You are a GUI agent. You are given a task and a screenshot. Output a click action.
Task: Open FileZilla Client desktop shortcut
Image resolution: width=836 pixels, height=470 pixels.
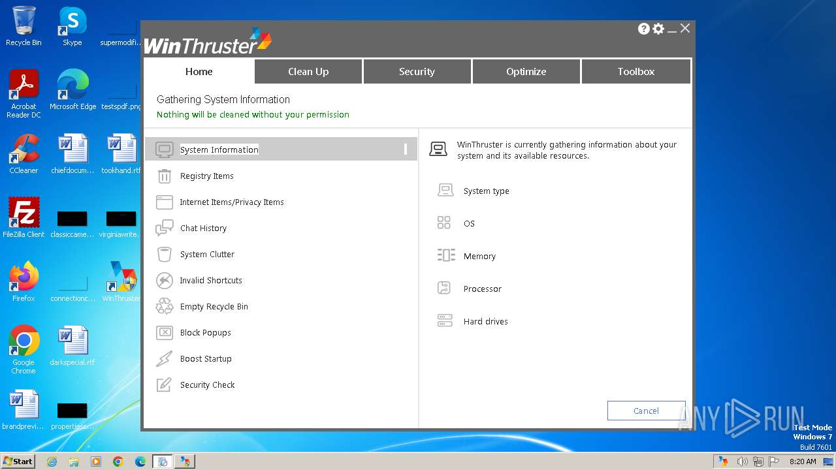pyautogui.click(x=24, y=218)
